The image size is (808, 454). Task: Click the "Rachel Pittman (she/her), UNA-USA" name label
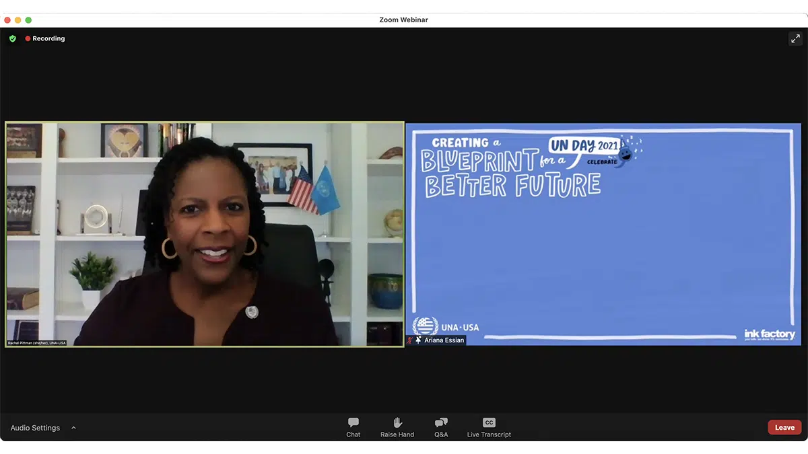point(36,343)
